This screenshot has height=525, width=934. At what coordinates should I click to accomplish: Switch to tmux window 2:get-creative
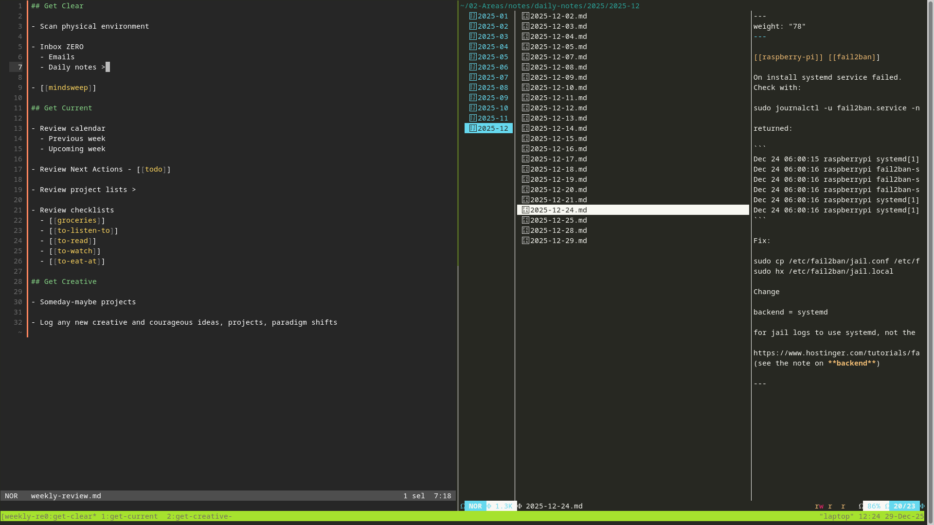point(199,516)
